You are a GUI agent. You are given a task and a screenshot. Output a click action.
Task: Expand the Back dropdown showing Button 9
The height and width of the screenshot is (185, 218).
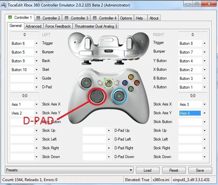[36, 61]
